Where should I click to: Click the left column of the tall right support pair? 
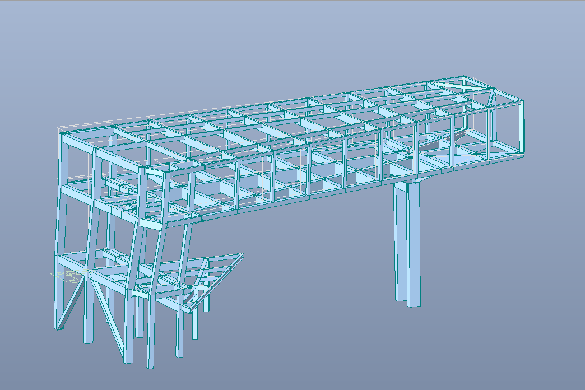pyautogui.click(x=400, y=241)
